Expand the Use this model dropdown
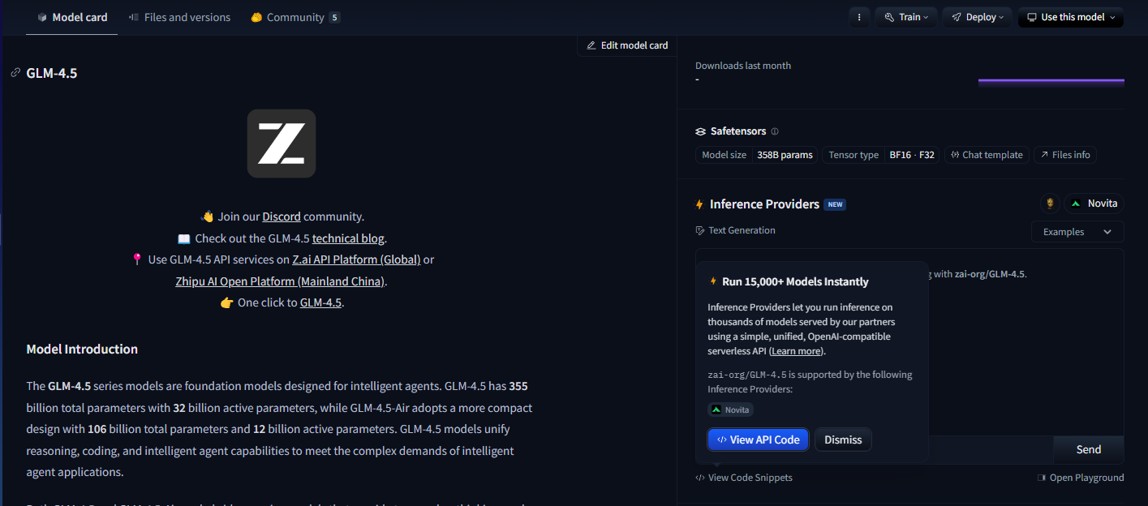Screen dimensions: 1148x506 point(1071,17)
